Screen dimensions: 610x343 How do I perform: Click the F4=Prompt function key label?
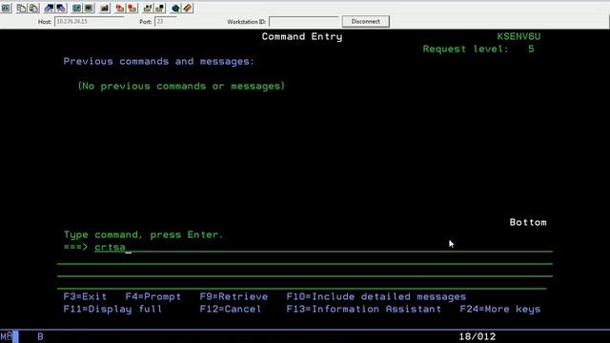click(153, 296)
